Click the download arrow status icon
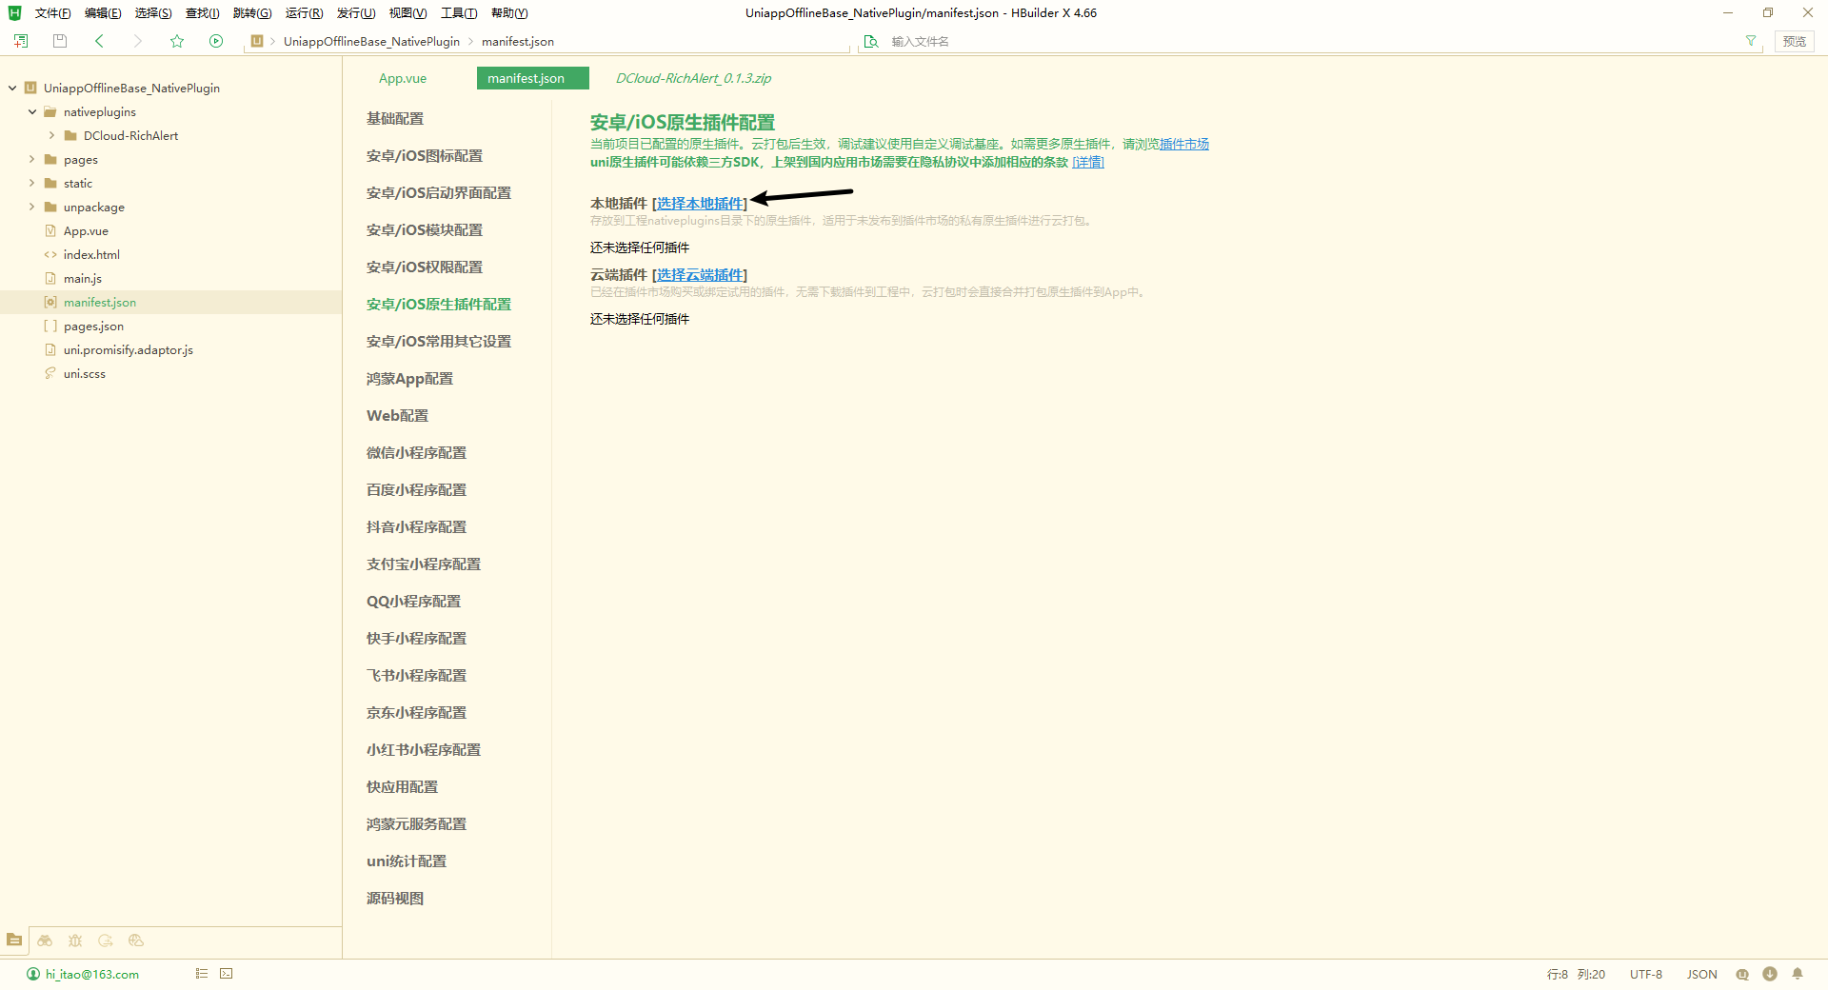Screen dimensions: 1828x990 pyautogui.click(x=1770, y=974)
